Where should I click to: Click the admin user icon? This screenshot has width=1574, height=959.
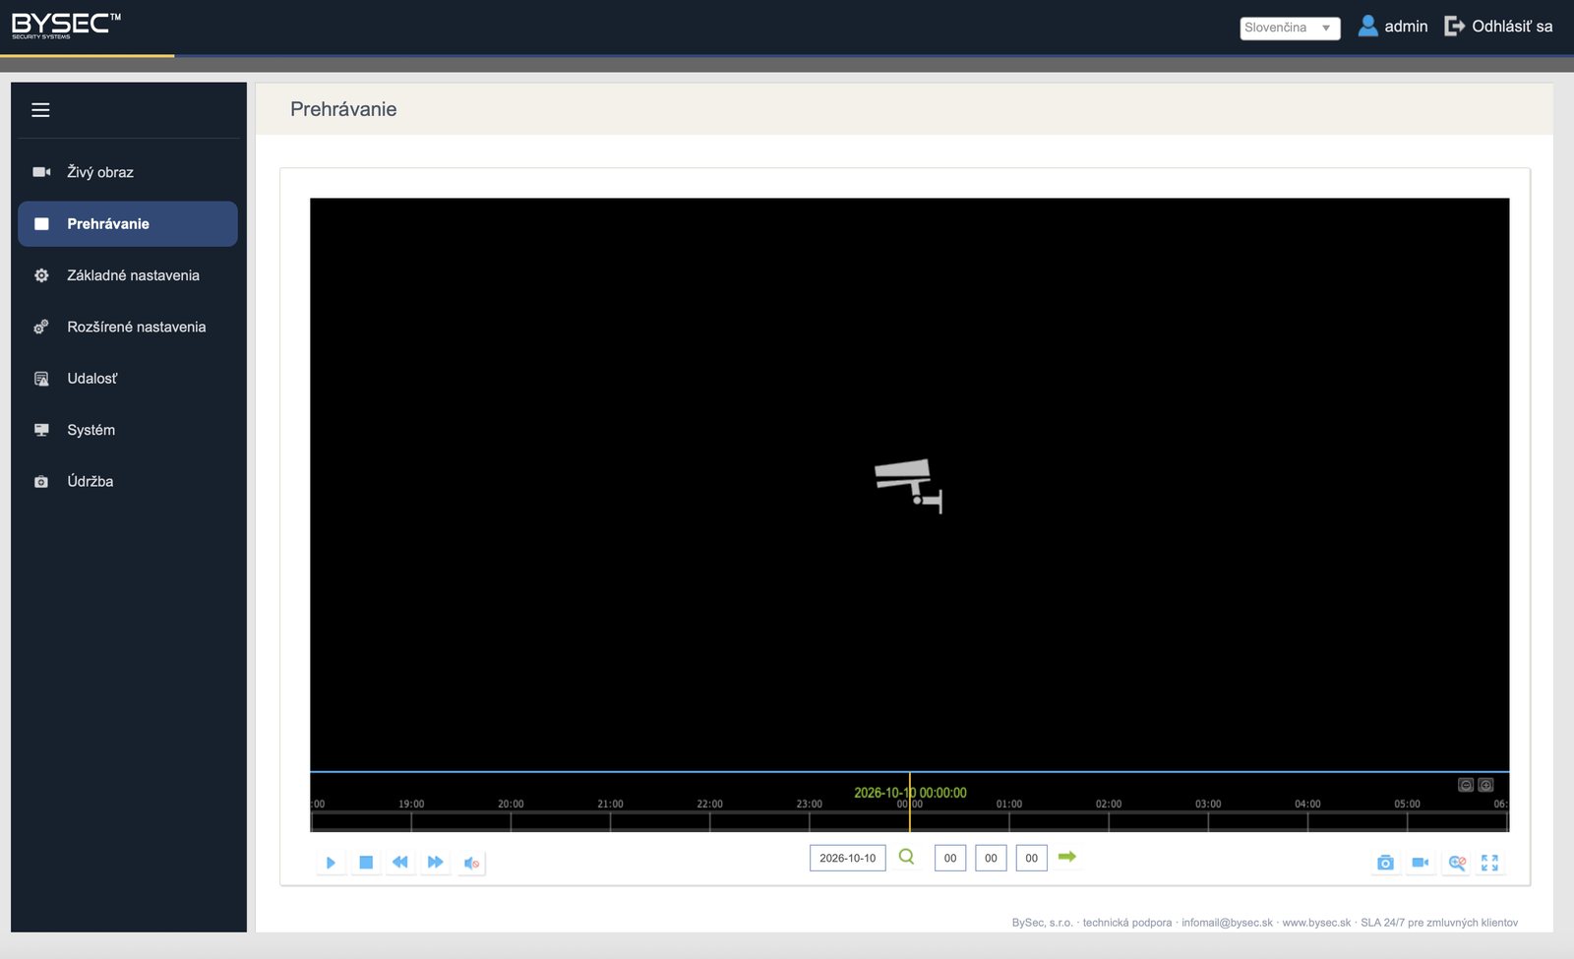click(x=1367, y=26)
